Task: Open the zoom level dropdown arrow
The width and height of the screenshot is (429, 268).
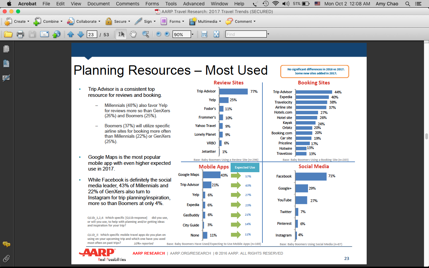Action: (192, 34)
